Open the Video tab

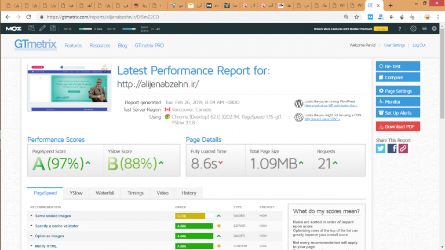coord(162,193)
